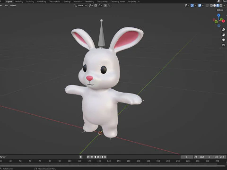Viewport: 227px width, 170px height.
Task: Jump to timeline end frame
Action: 105,157
